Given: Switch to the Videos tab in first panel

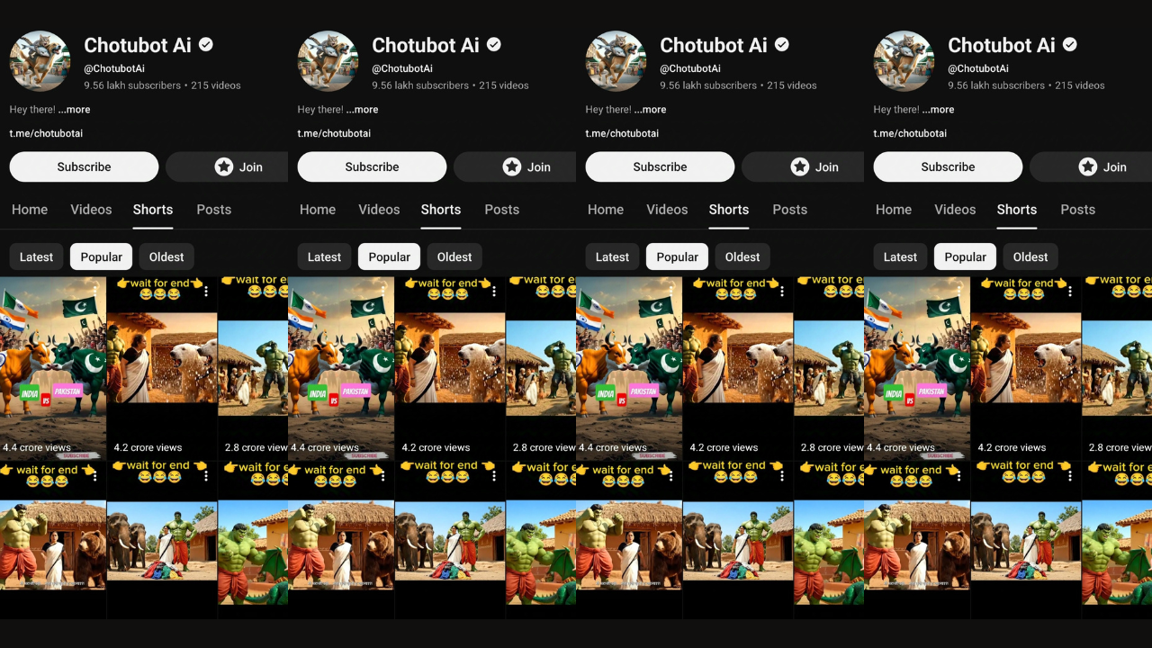Looking at the screenshot, I should coord(91,210).
